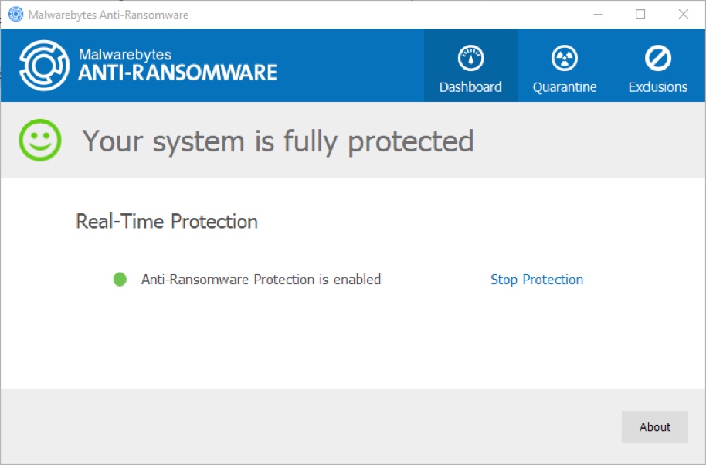Image resolution: width=706 pixels, height=465 pixels.
Task: Open the About dialog
Action: click(654, 427)
